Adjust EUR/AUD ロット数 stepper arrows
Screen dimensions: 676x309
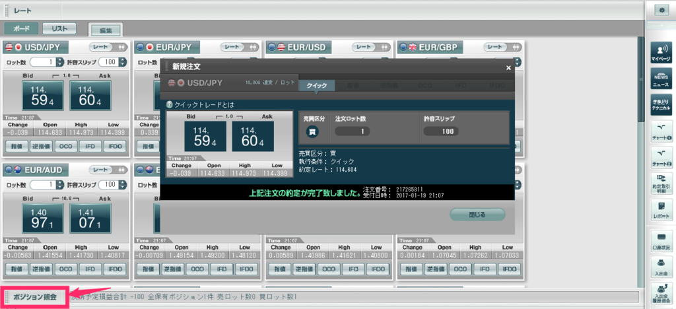[60, 185]
